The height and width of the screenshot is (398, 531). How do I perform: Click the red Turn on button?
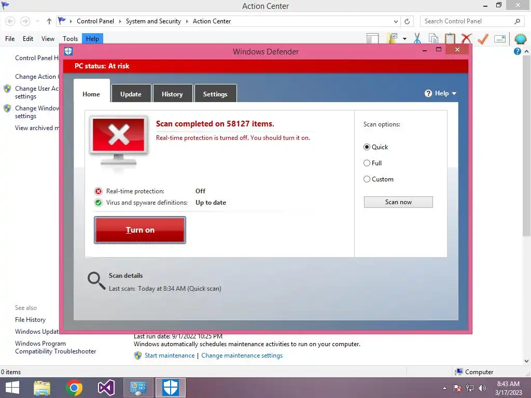pyautogui.click(x=140, y=230)
